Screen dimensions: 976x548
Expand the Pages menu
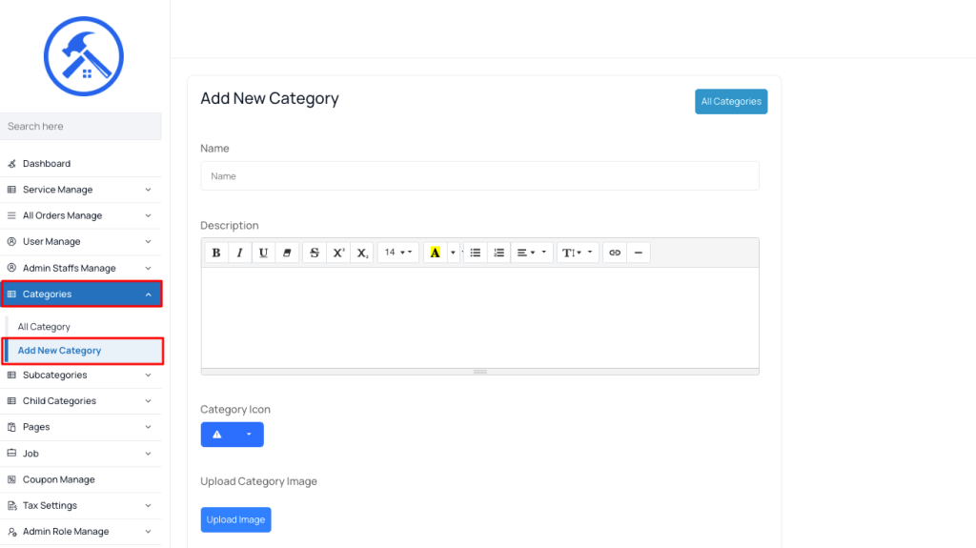pos(81,427)
